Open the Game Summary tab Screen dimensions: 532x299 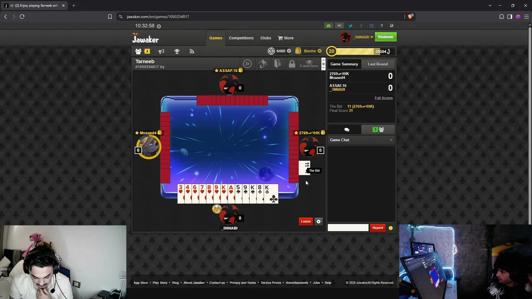(x=344, y=64)
